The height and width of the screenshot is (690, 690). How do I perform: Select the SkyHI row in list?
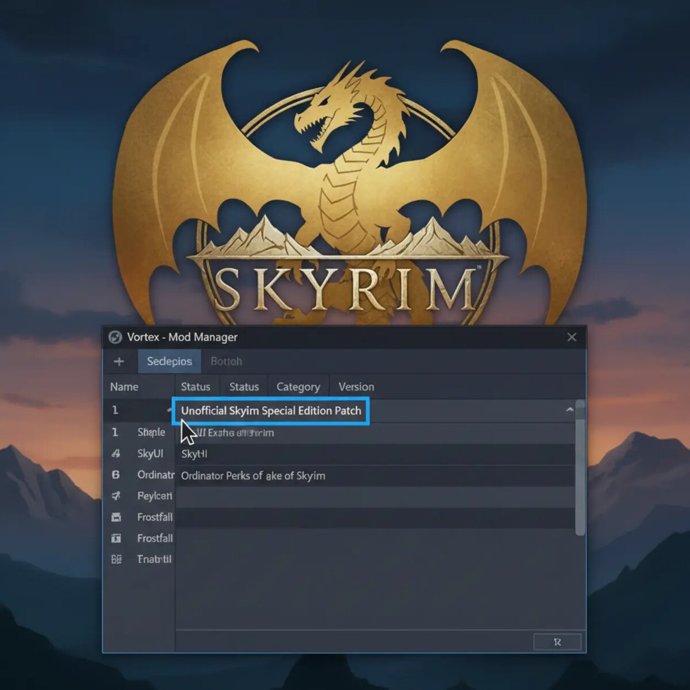(x=375, y=454)
